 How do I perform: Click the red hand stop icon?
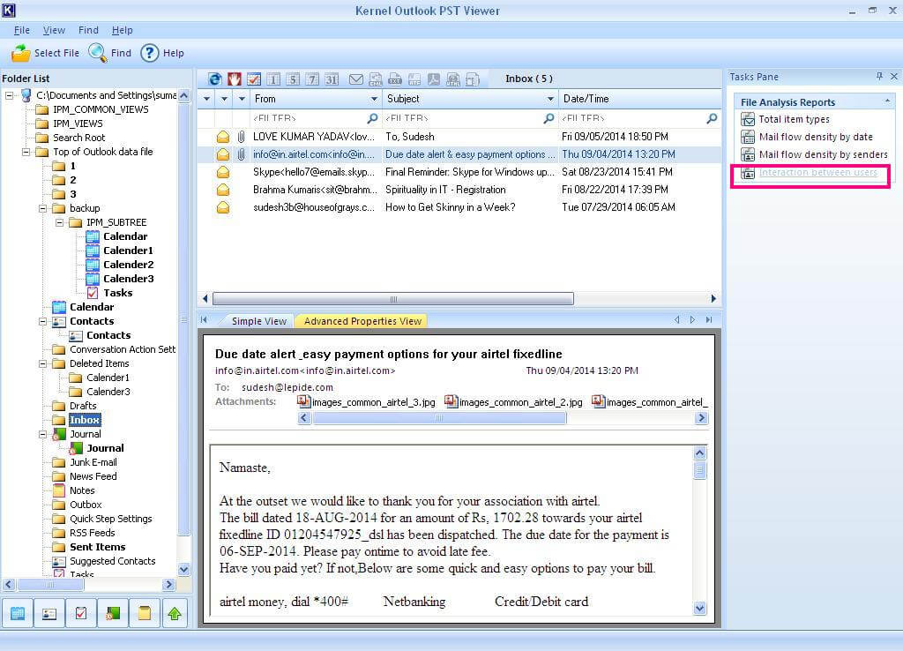click(x=235, y=79)
